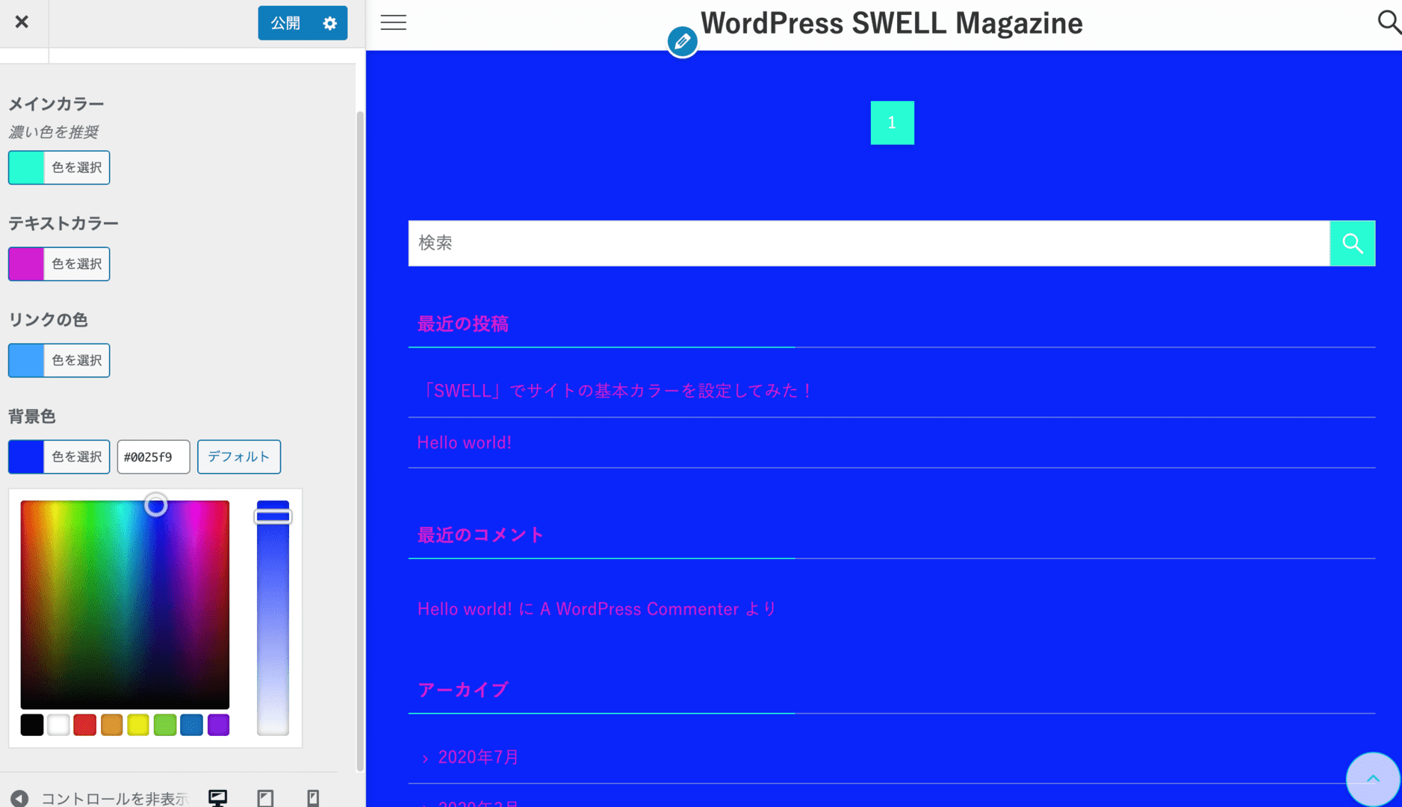Click the pencil edit shortcut icon
The image size is (1402, 807).
[x=682, y=42]
